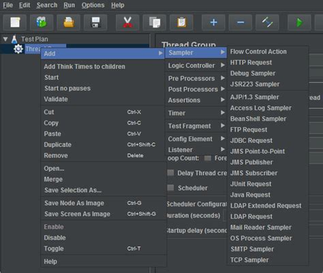This screenshot has width=323, height=273.
Task: Expand the Listener submenu
Action: tap(196, 150)
